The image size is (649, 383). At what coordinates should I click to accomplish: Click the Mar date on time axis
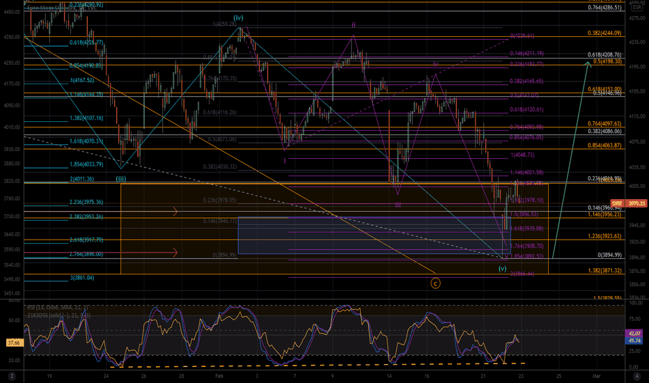click(x=596, y=376)
